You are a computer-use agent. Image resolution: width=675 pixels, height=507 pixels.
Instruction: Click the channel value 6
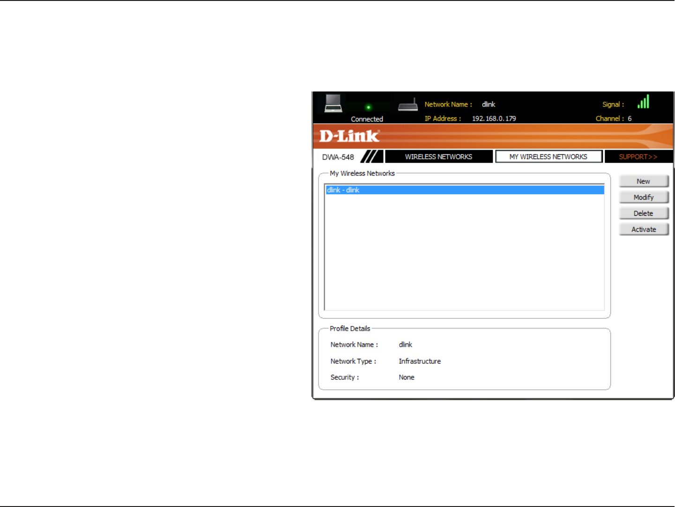pos(630,119)
